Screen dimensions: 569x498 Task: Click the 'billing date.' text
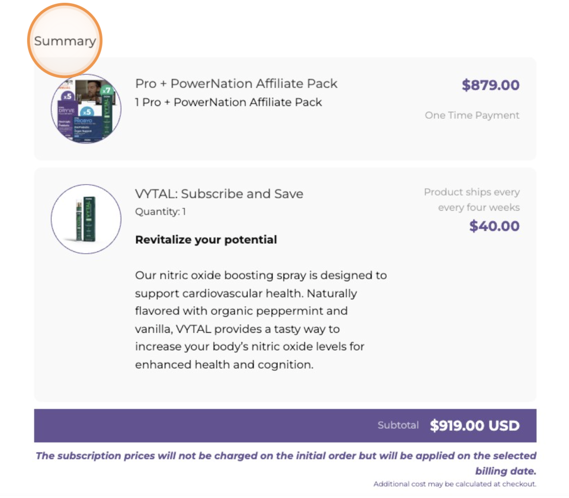[506, 471]
